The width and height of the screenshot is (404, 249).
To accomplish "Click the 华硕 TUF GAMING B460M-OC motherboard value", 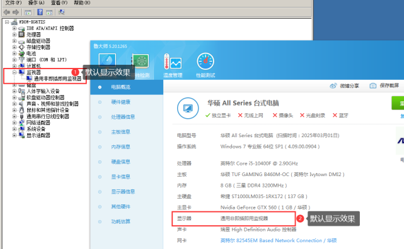I will 282,174.
